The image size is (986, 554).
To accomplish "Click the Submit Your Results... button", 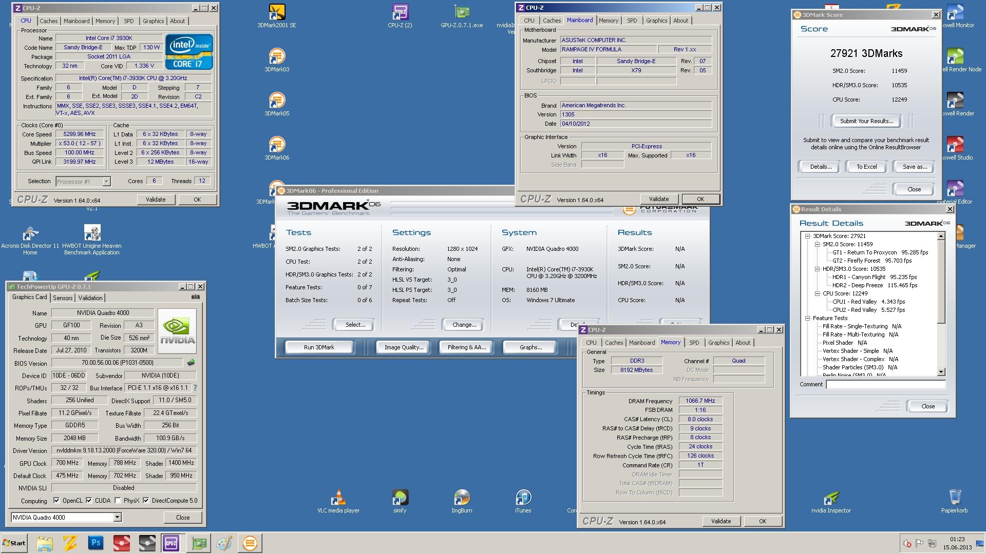I will click(x=866, y=121).
